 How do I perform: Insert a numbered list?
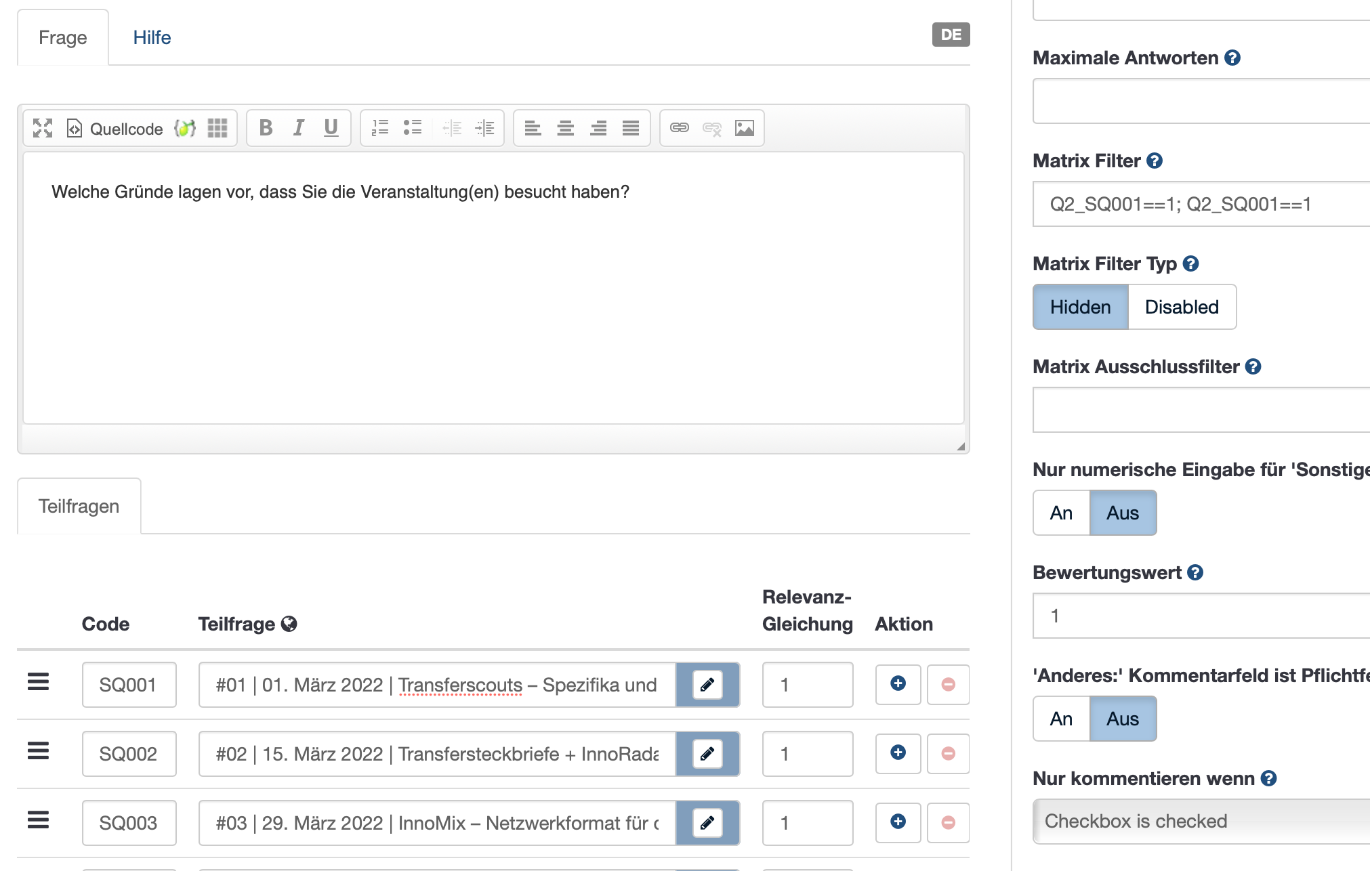click(380, 128)
